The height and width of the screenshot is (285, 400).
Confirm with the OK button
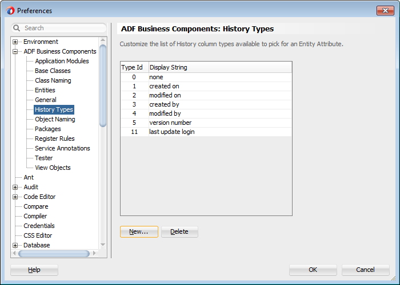313,270
